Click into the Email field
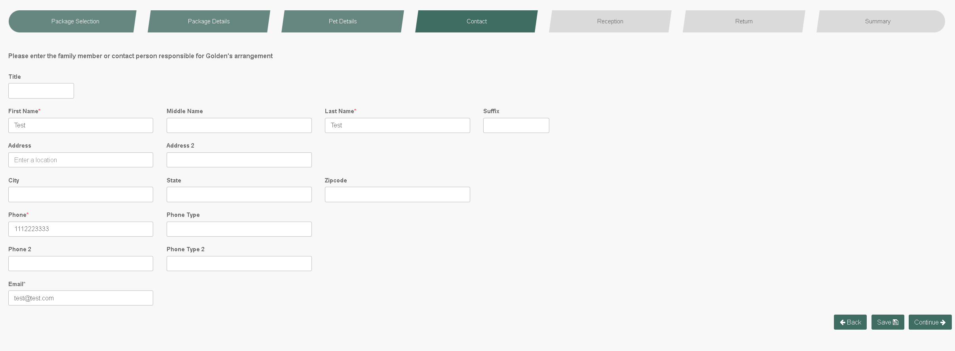 pos(81,298)
